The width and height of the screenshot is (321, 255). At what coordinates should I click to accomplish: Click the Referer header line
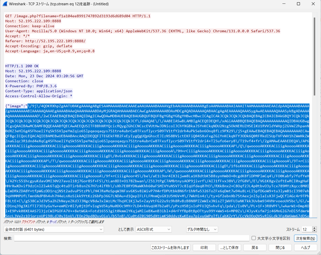tap(45, 41)
